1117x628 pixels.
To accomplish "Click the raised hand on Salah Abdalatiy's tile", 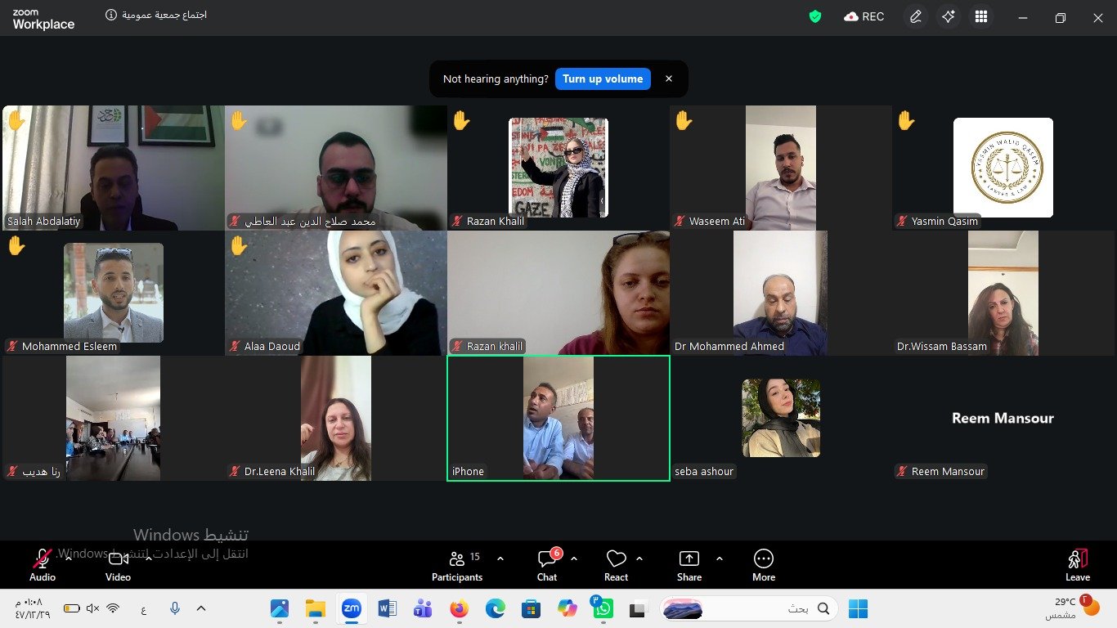I will 16,121.
